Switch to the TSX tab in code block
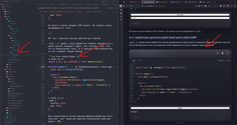237x125 pixels. click(134, 61)
